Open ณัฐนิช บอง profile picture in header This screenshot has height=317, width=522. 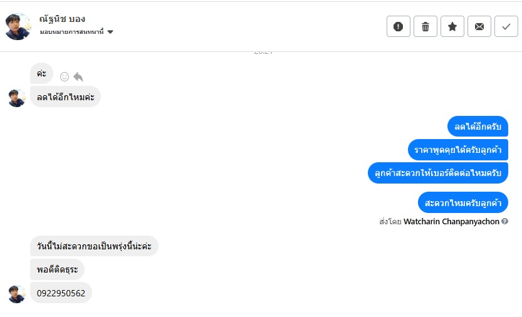(x=18, y=26)
